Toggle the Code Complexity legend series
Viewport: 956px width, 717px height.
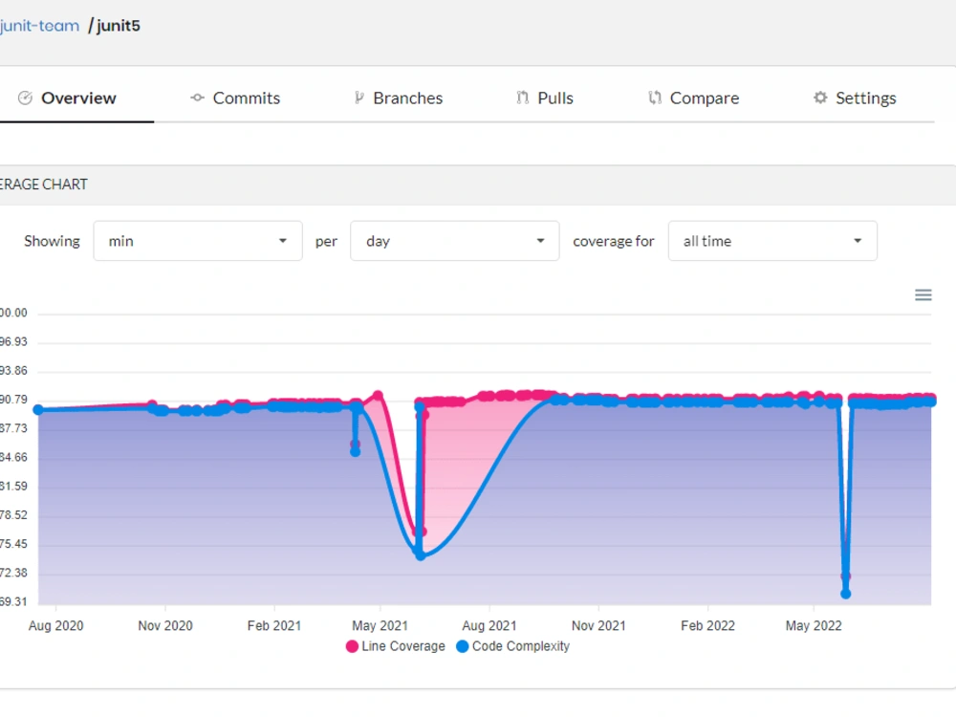coord(512,646)
